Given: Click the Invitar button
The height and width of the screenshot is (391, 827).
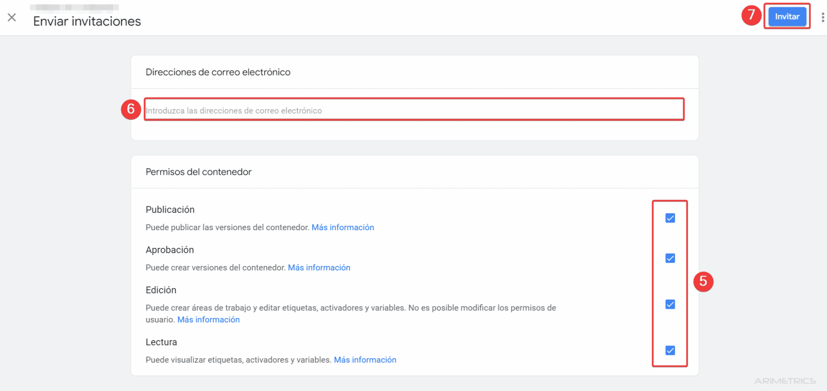Looking at the screenshot, I should (787, 16).
